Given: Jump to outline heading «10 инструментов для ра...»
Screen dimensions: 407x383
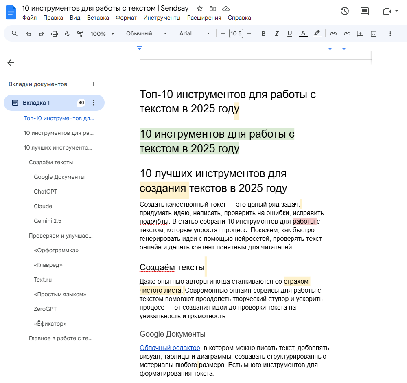Looking at the screenshot, I should tap(59, 133).
